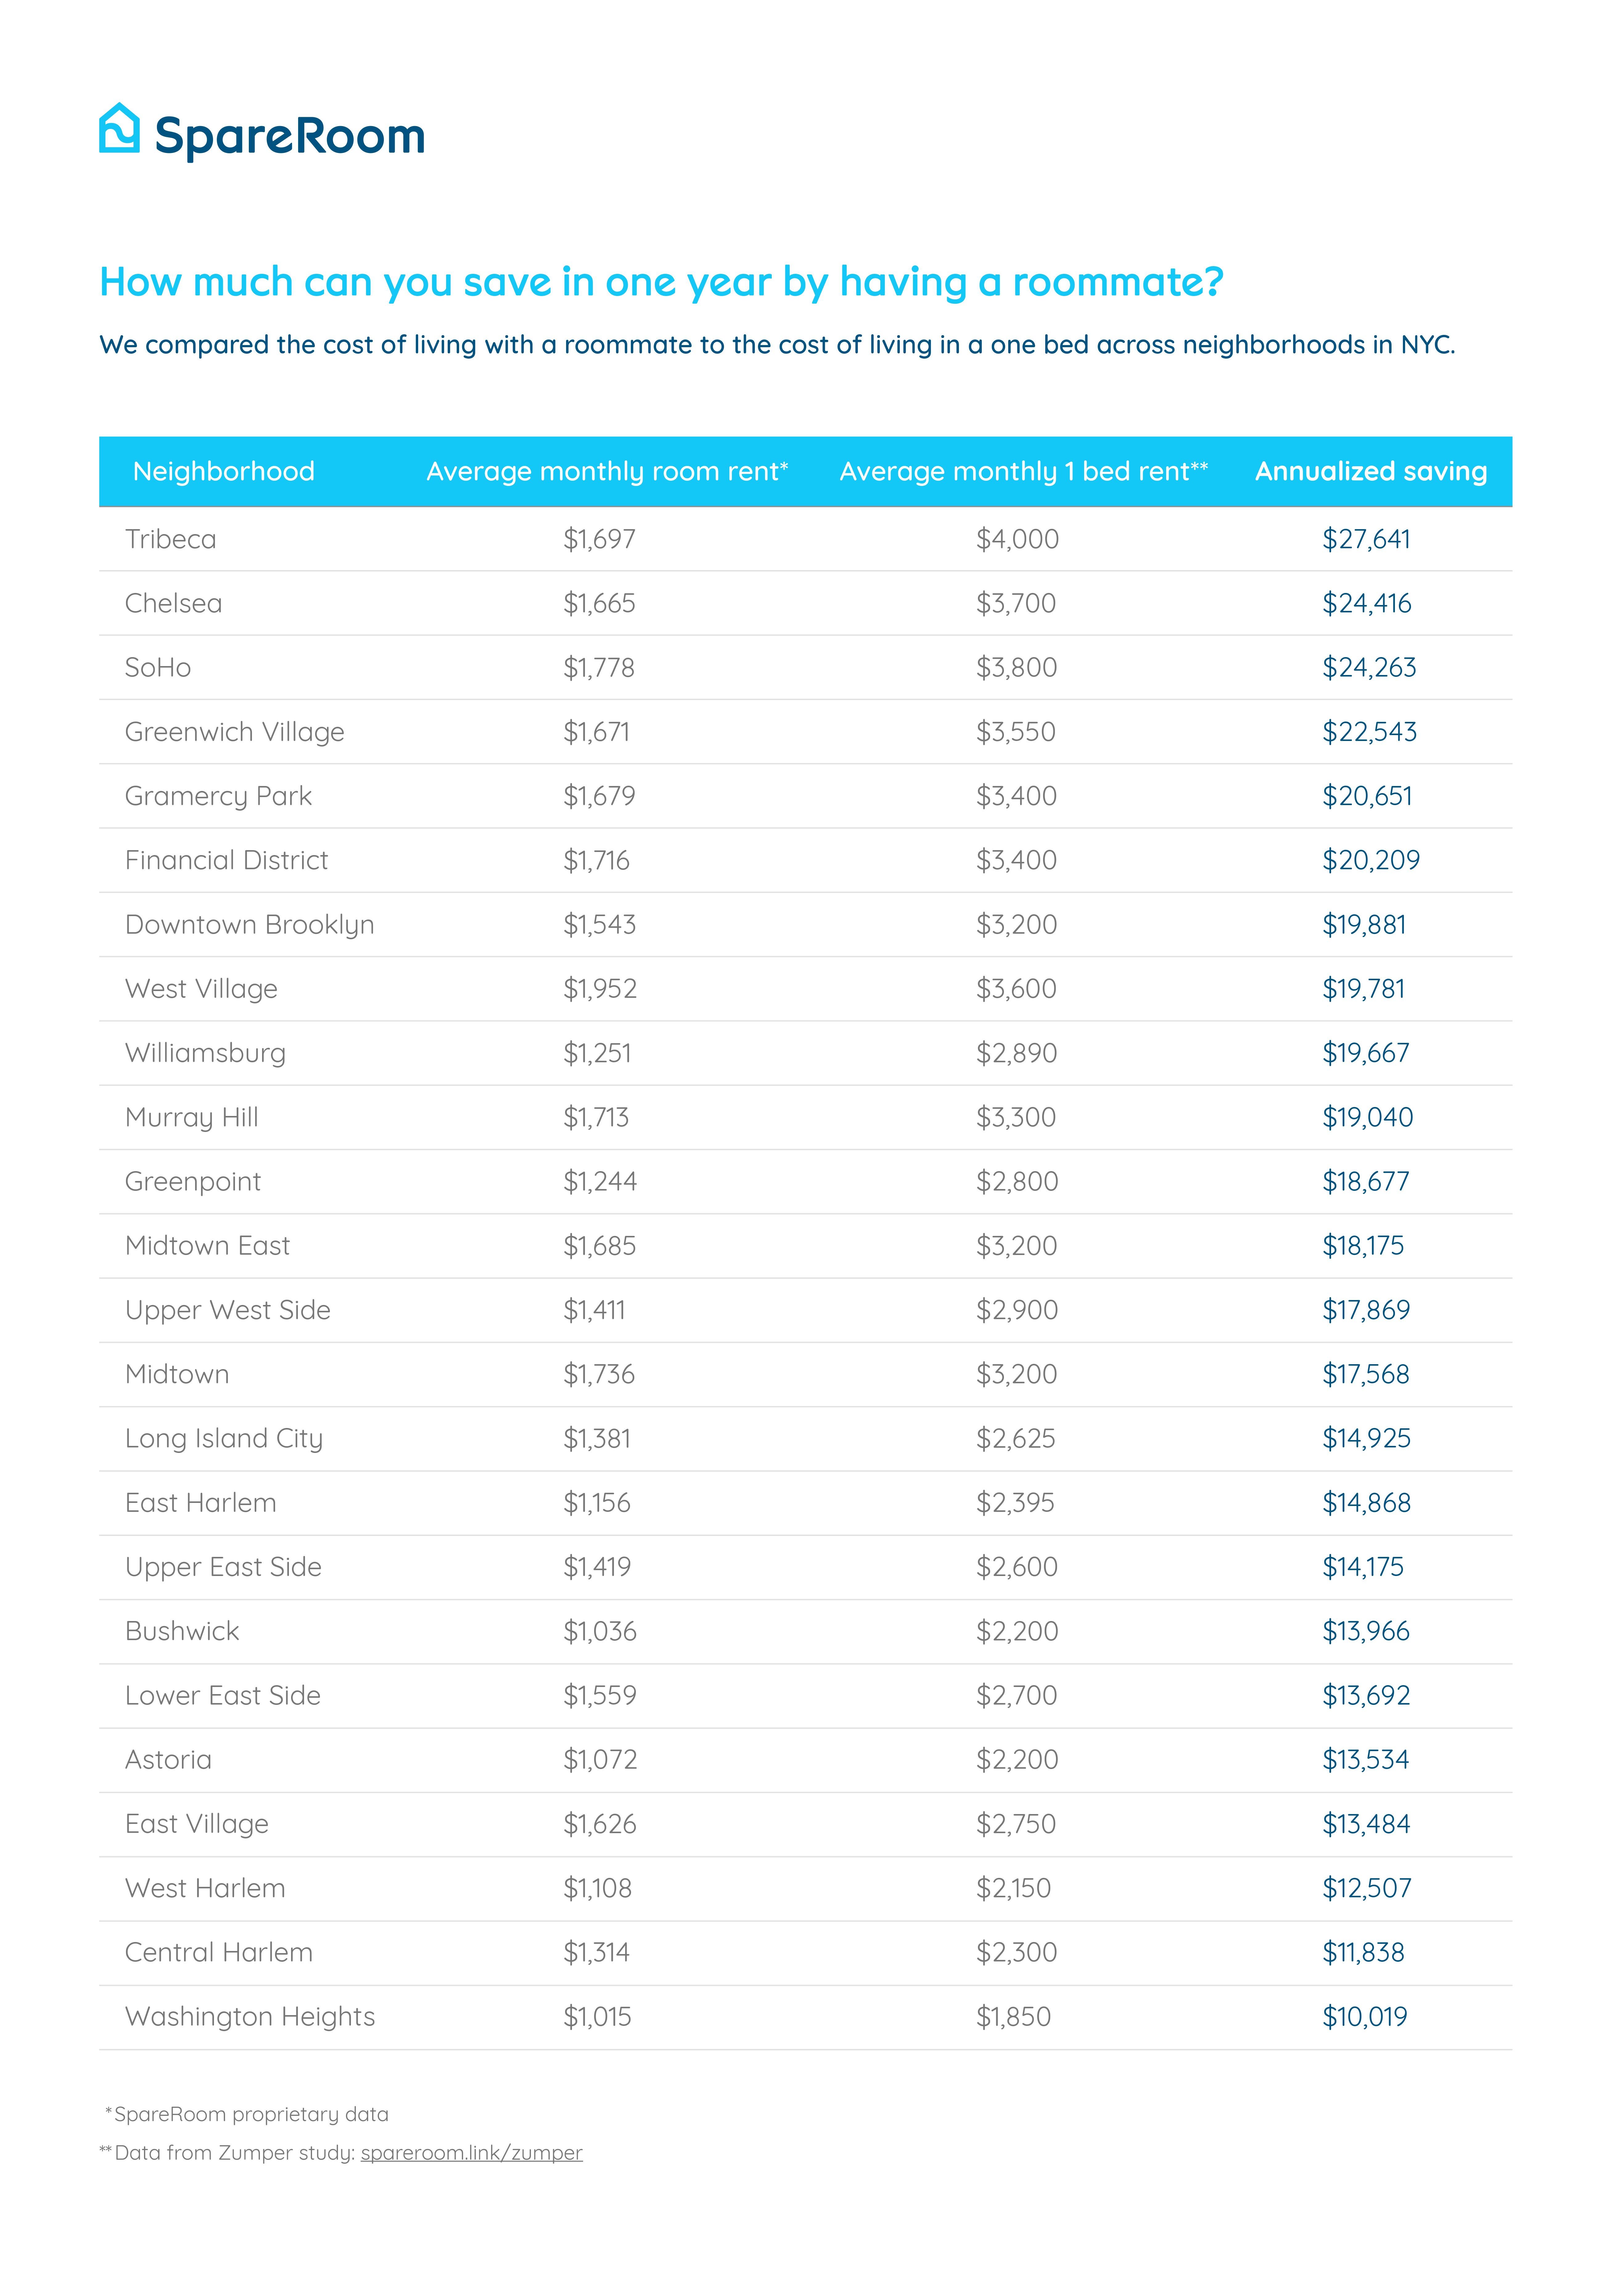
Task: Select the Tribeca neighborhood row
Action: pos(805,539)
